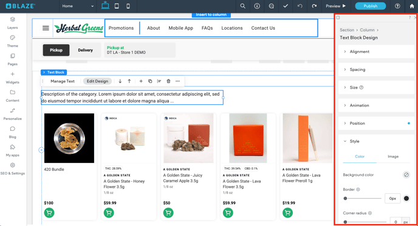Open the Widgets panel
The width and height of the screenshot is (418, 226).
tap(12, 78)
